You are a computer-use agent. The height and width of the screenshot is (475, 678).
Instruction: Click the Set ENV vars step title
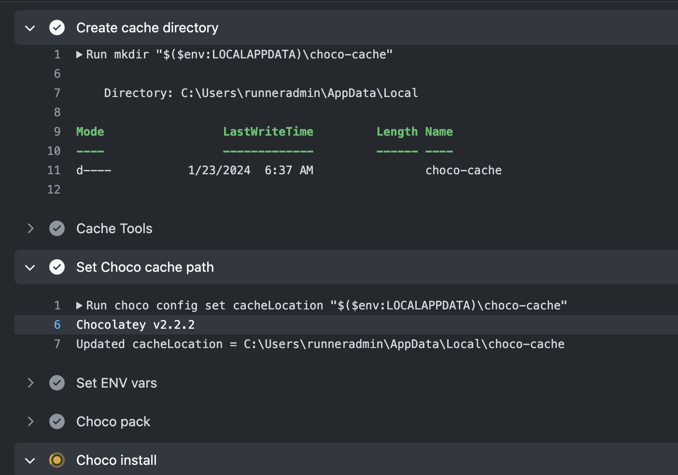click(116, 383)
